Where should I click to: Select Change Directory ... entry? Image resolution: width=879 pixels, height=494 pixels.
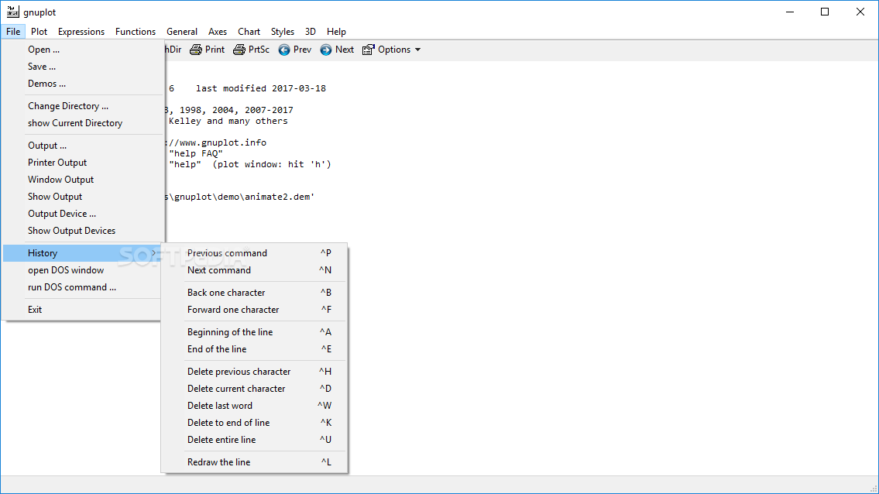coord(83,106)
